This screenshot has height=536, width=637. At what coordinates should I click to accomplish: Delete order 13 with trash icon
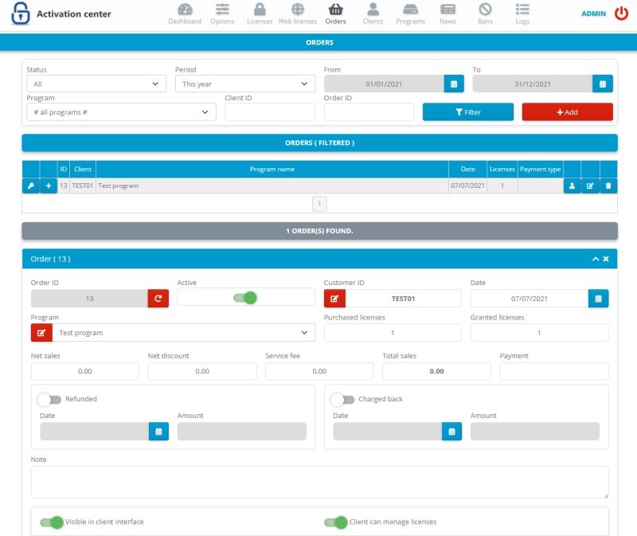click(608, 186)
